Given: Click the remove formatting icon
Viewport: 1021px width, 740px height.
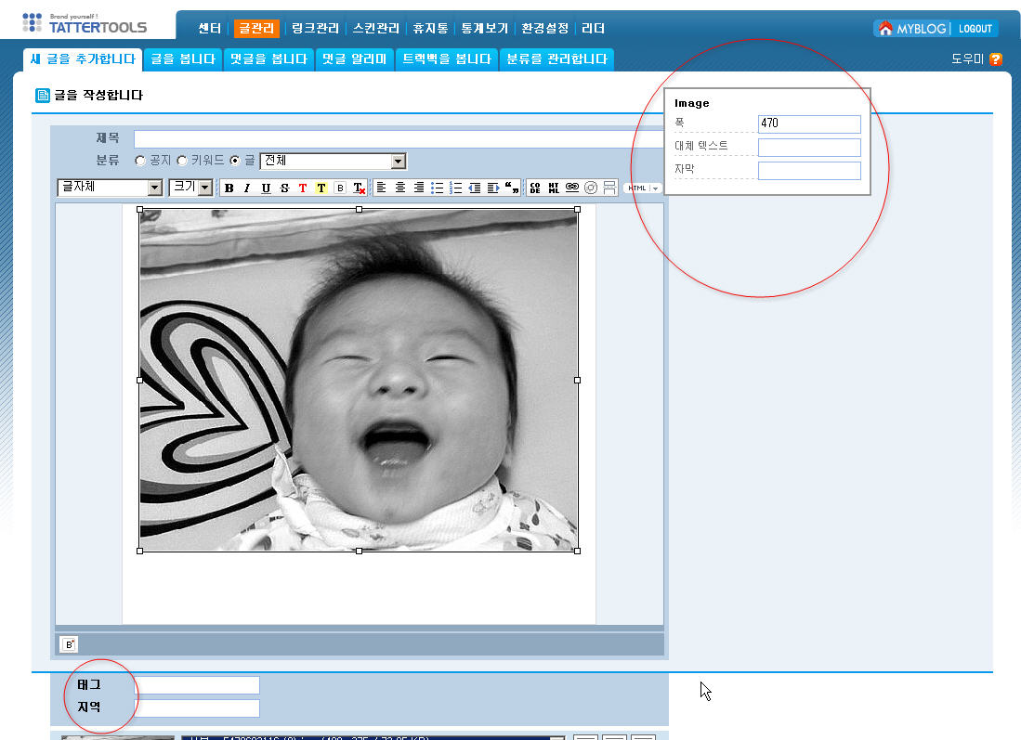Looking at the screenshot, I should click(359, 188).
